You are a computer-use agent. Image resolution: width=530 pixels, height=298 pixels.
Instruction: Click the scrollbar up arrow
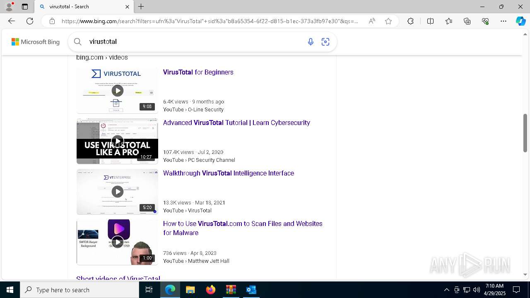click(x=525, y=34)
